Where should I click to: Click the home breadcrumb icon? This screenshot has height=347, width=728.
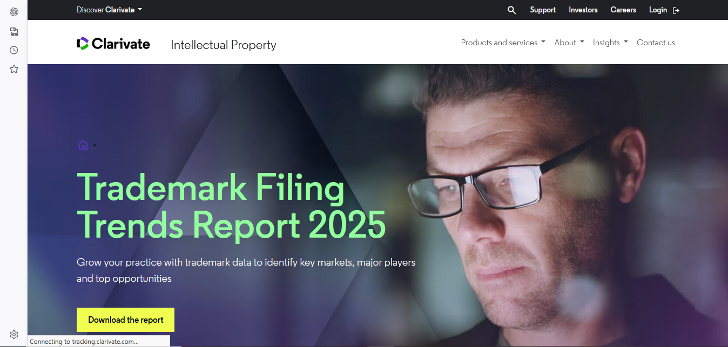[83, 145]
